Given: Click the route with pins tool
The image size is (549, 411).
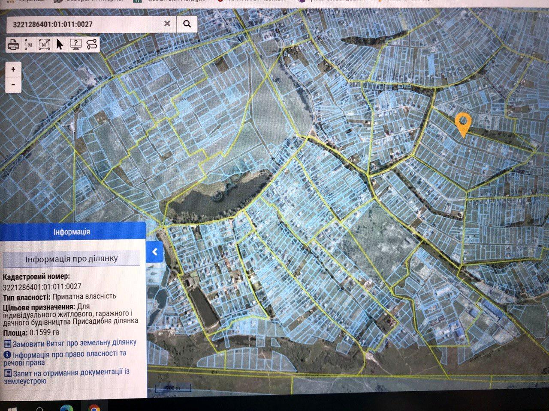Looking at the screenshot, I should coord(92,44).
